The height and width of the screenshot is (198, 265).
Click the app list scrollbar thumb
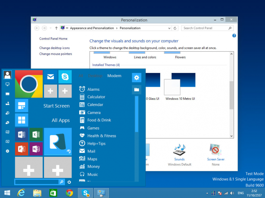[137, 114]
